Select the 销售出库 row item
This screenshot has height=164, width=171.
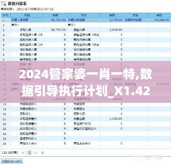click(79, 30)
